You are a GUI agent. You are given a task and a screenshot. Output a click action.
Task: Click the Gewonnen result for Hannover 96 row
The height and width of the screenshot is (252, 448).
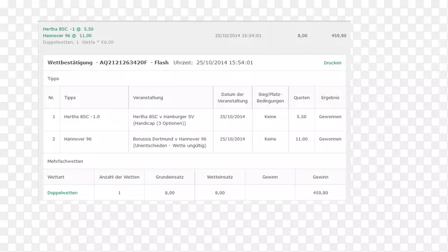pos(330,139)
